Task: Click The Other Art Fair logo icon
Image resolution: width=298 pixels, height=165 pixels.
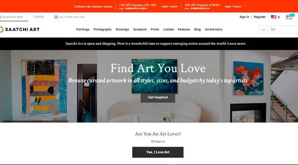Action: tap(56, 17)
